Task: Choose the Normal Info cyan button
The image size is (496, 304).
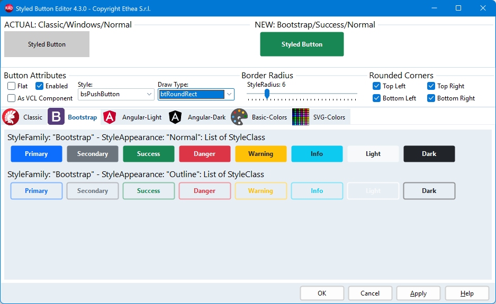Action: [317, 154]
